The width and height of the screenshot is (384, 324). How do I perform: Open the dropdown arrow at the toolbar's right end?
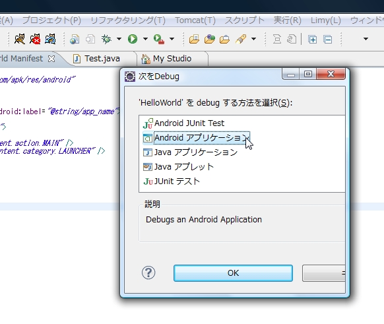(366, 39)
